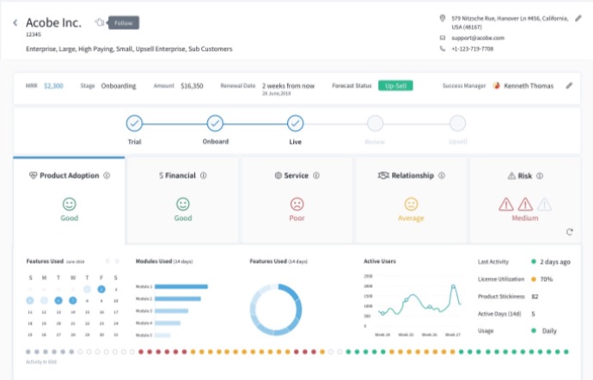
Task: Switch to the Financial tab
Action: click(x=183, y=200)
